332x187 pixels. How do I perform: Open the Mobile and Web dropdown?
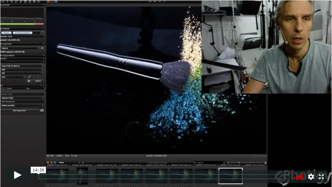[x=22, y=105]
